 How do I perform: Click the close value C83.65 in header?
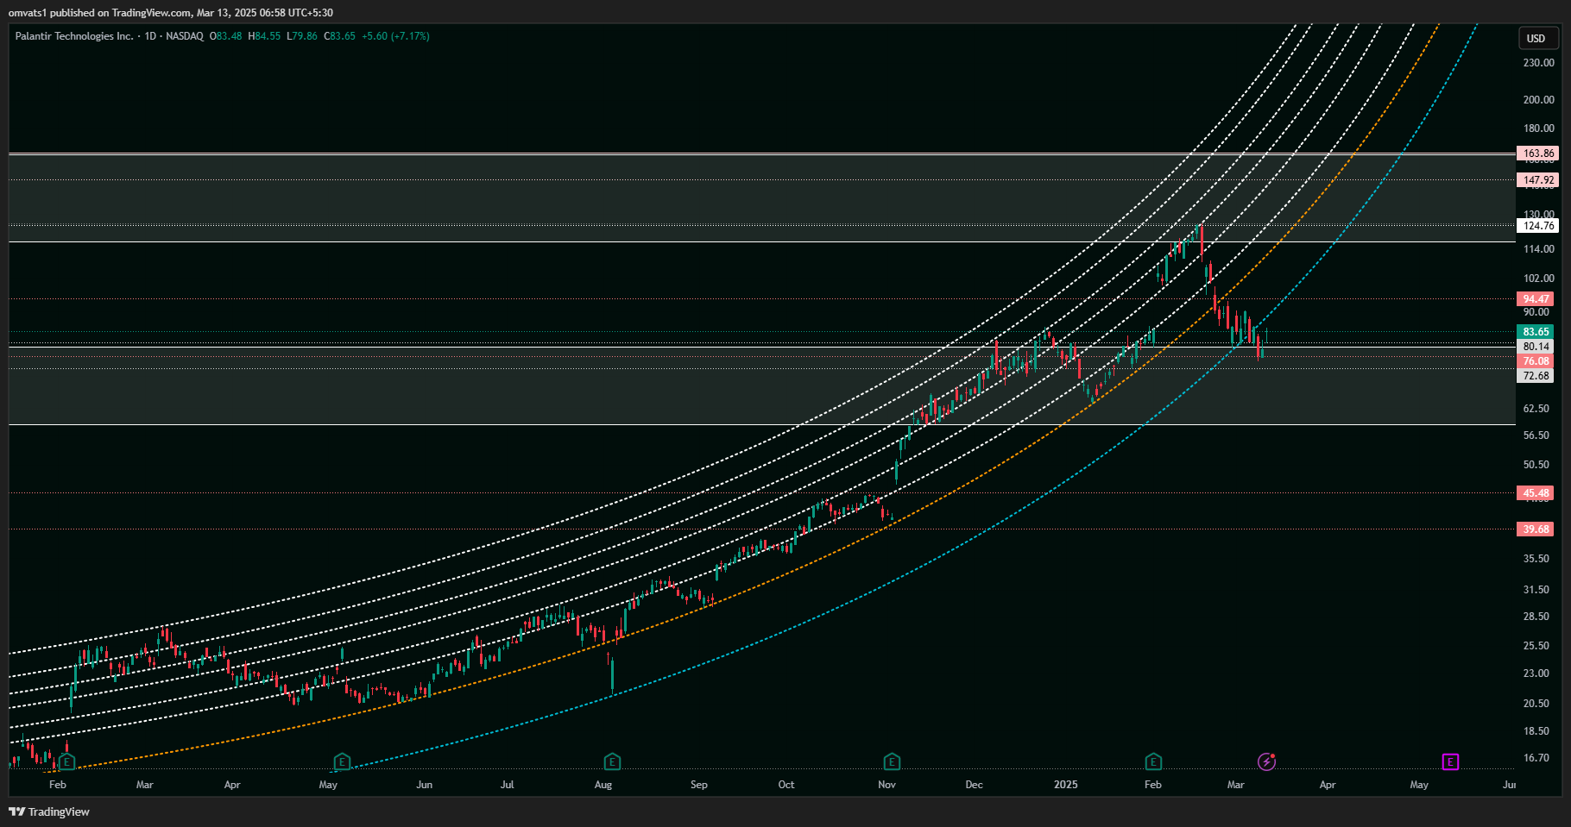(x=339, y=36)
